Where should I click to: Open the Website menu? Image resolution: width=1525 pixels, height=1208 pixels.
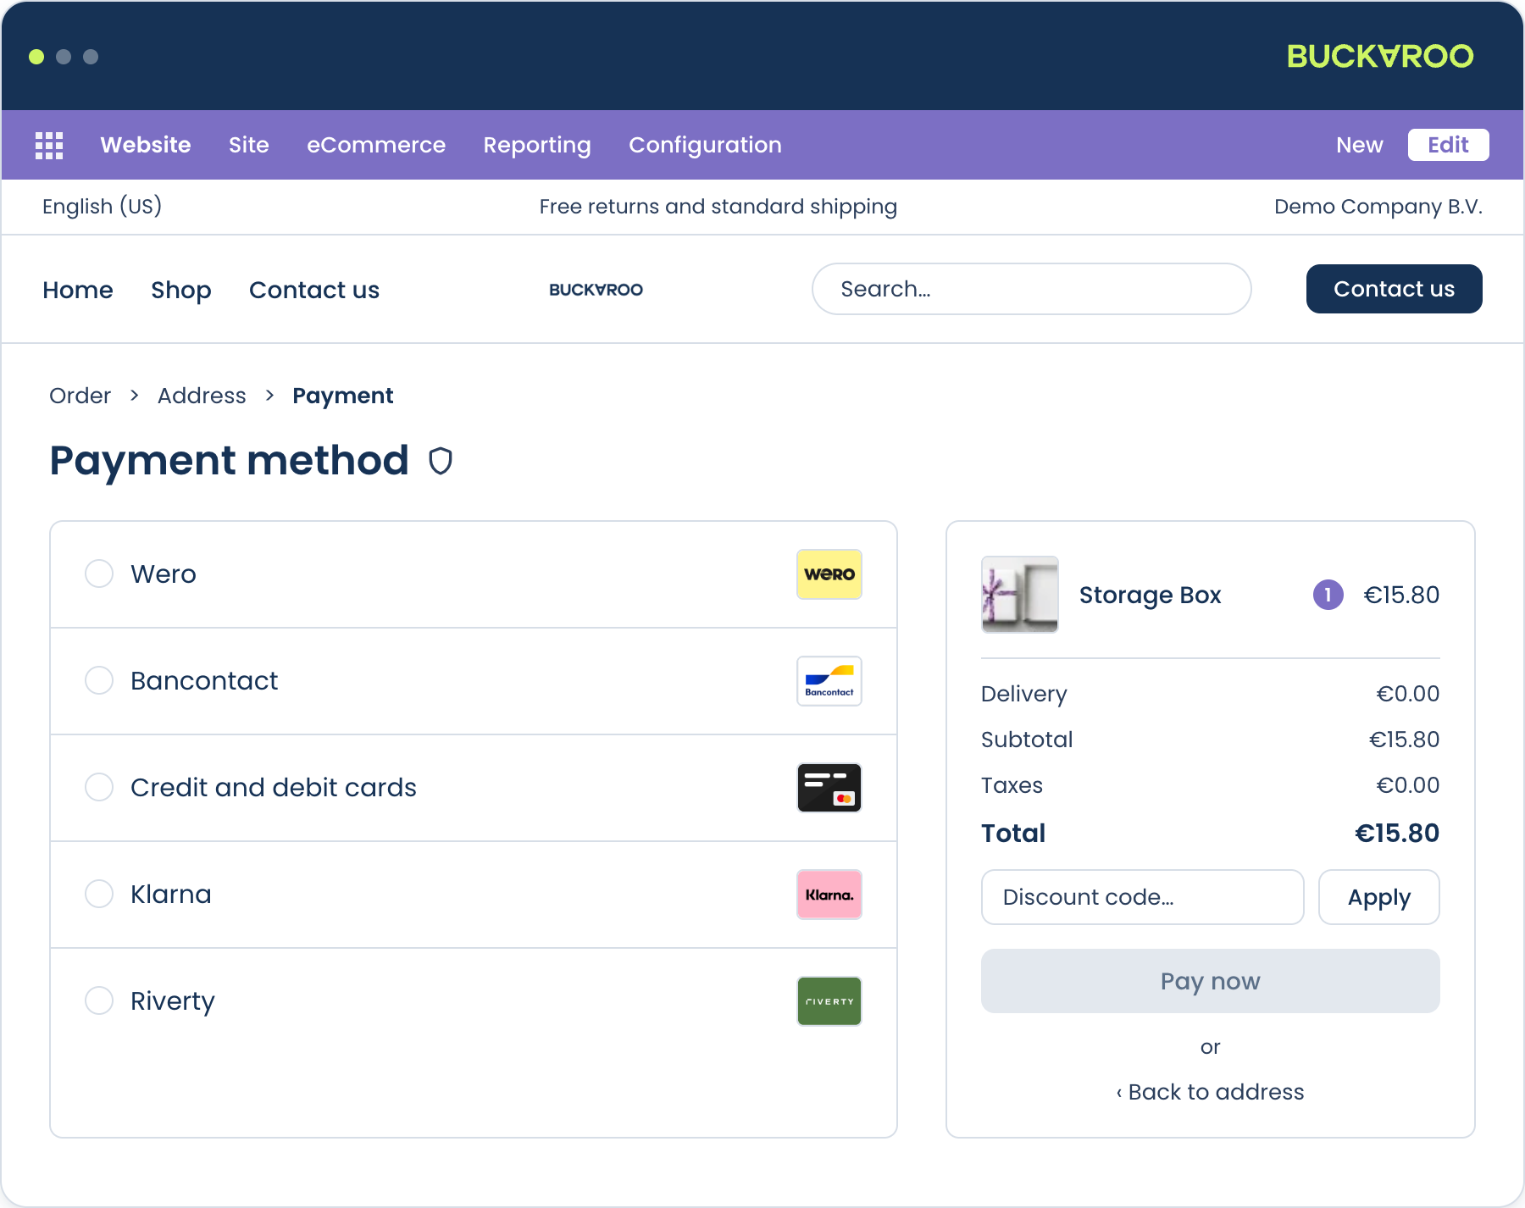(146, 145)
